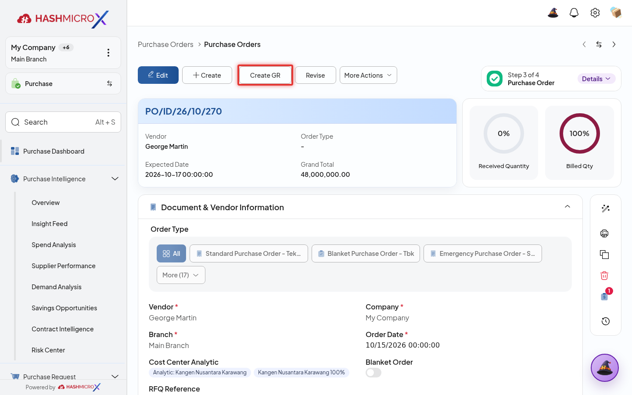
Task: Open the settings gear icon
Action: pos(595,13)
